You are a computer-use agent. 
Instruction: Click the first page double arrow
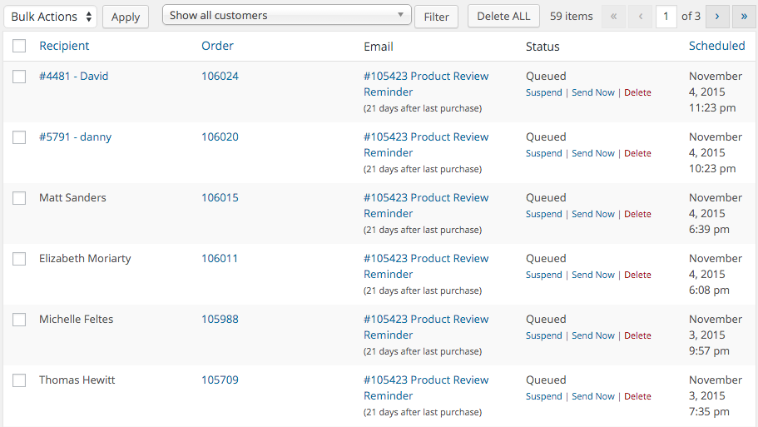pos(614,17)
